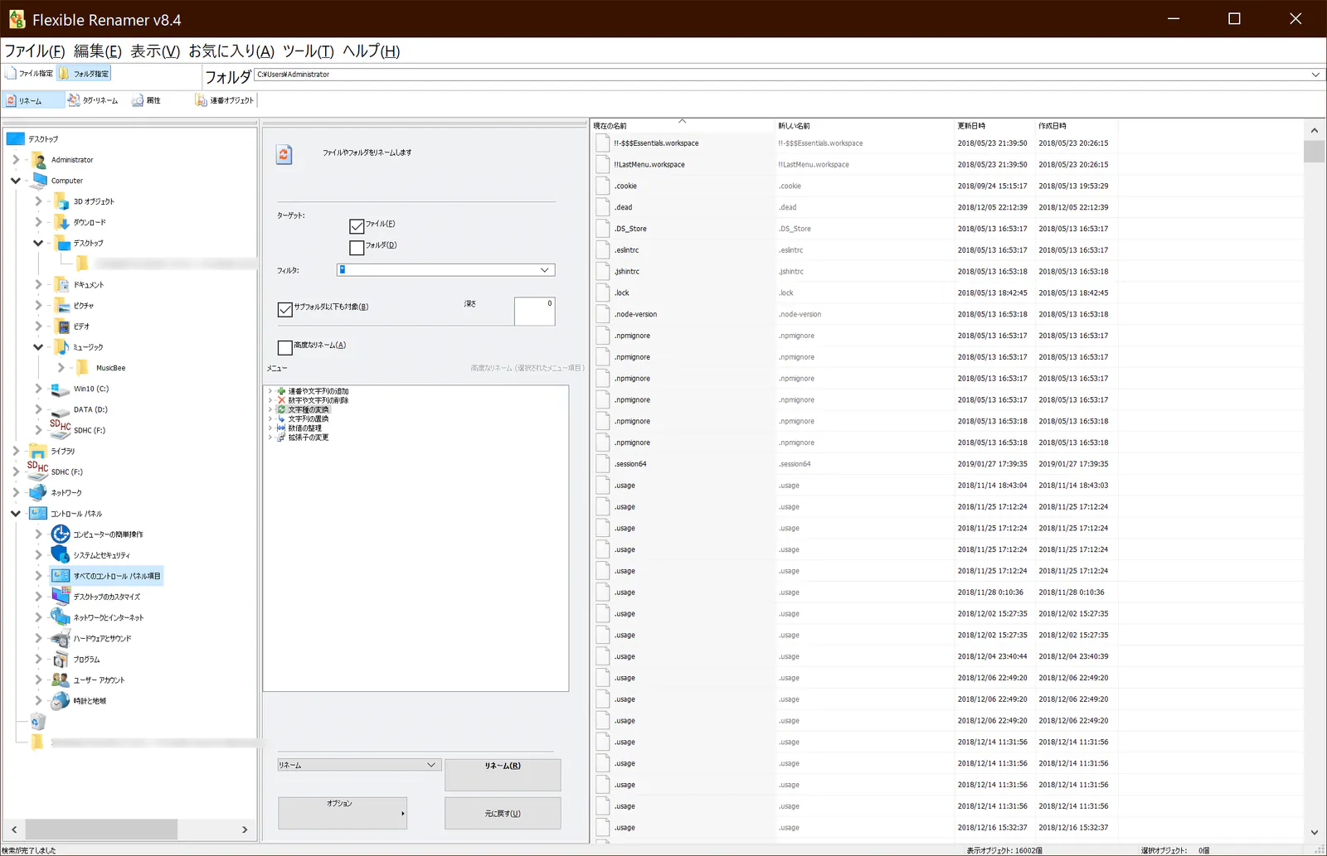Screen dimensions: 1327x856
Task: Open the リネーム mode dropdown at bottom
Action: click(357, 765)
